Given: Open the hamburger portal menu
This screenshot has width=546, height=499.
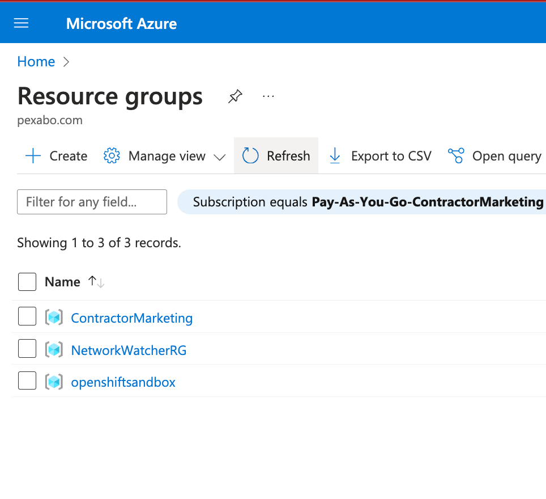Looking at the screenshot, I should tap(22, 23).
